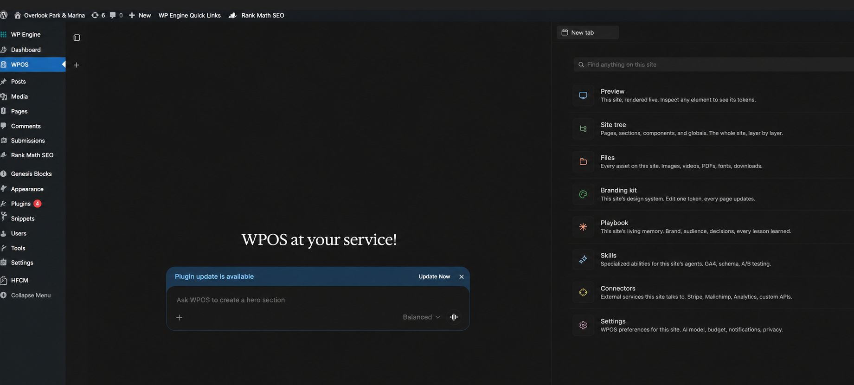The image size is (854, 385).
Task: Click the Update Now button
Action: (x=434, y=276)
